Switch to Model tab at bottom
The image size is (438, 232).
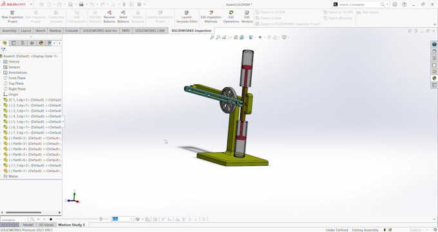coord(28,225)
